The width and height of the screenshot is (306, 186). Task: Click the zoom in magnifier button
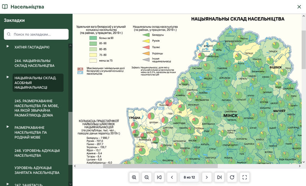(134, 177)
